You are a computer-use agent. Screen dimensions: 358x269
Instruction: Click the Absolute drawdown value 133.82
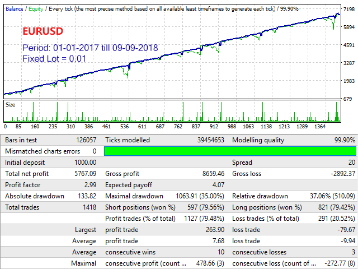[87, 196]
